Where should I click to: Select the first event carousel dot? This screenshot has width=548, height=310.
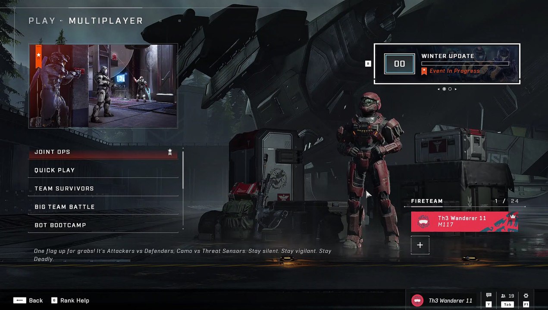point(445,89)
